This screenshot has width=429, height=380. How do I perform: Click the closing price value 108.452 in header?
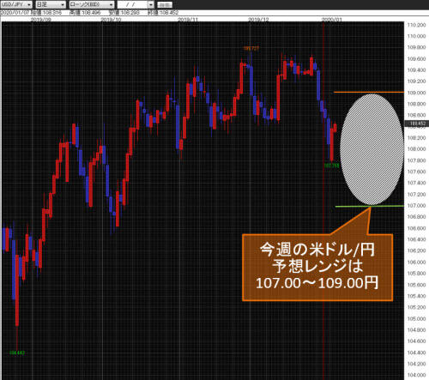coord(169,13)
